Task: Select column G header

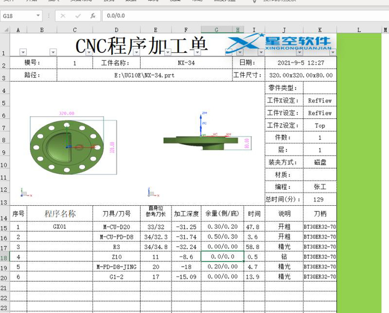Action: click(x=216, y=30)
